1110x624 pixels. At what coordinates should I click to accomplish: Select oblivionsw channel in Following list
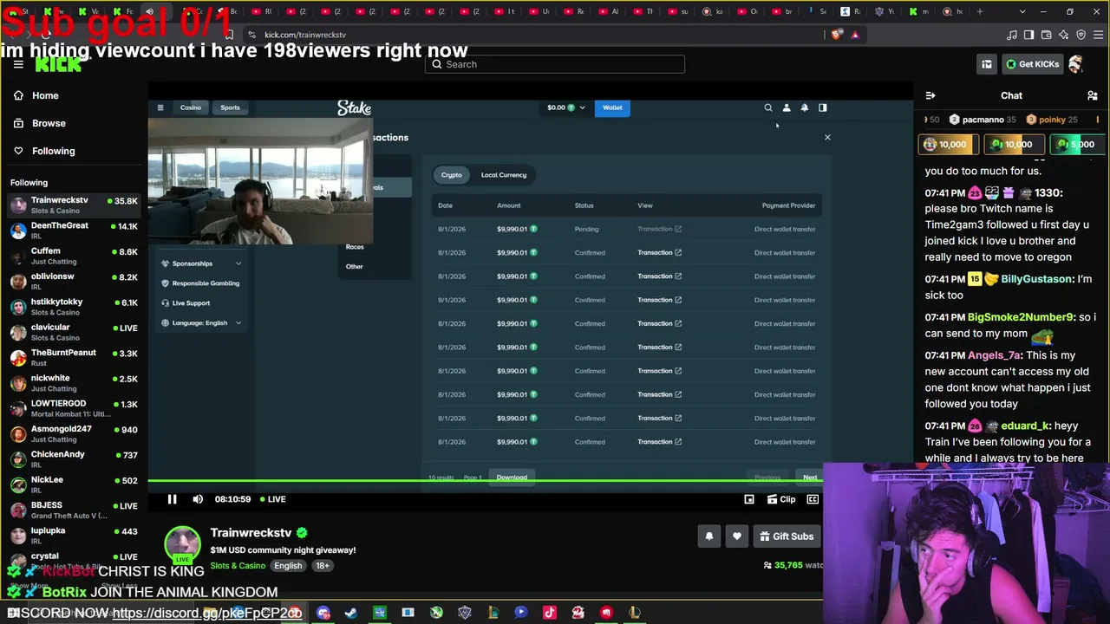click(x=74, y=281)
